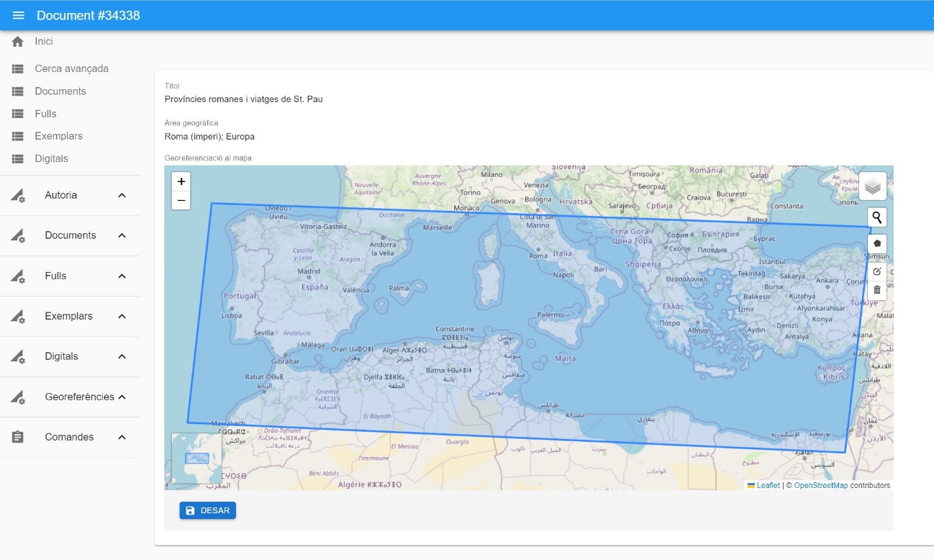The width and height of the screenshot is (934, 560).
Task: Click the Documents group settings icon
Action: [x=18, y=236]
